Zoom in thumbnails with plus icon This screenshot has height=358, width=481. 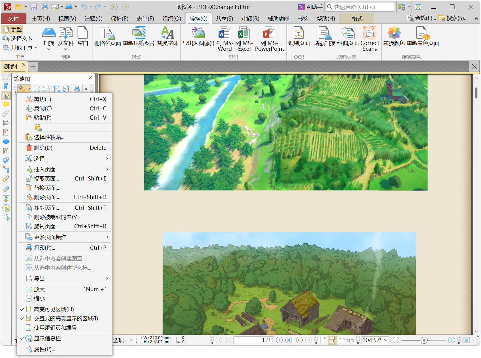tap(37, 89)
